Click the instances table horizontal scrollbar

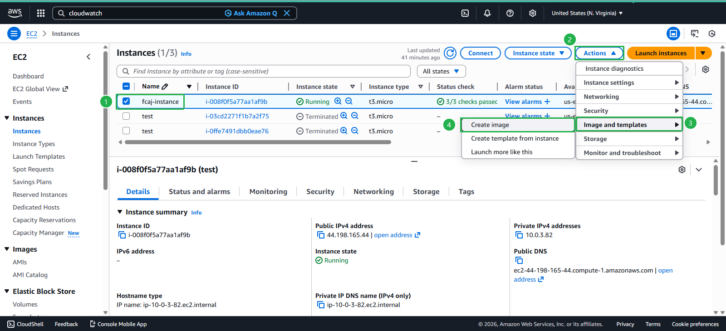[258, 142]
